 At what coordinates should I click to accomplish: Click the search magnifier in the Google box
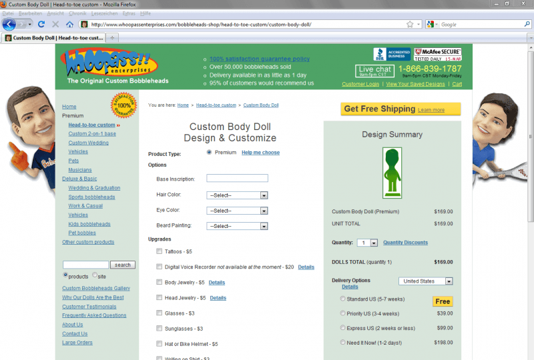point(527,24)
